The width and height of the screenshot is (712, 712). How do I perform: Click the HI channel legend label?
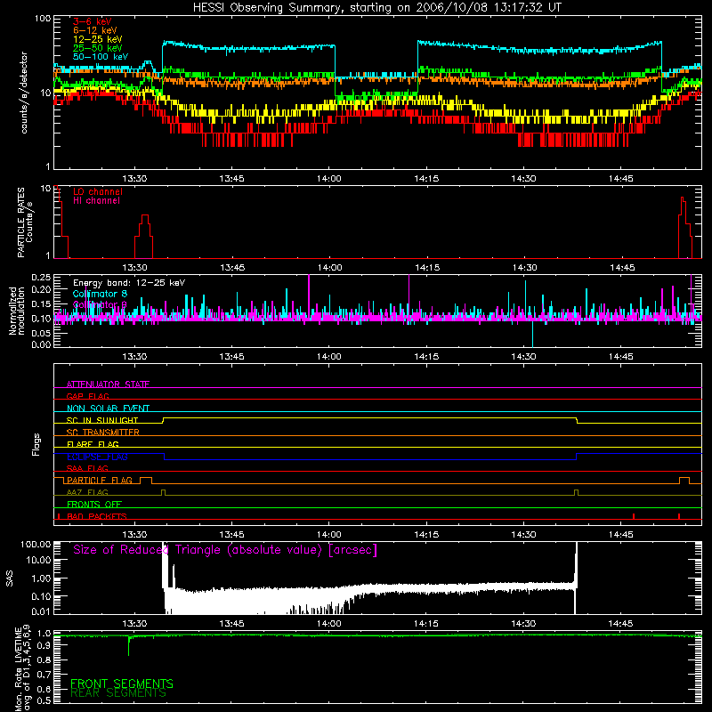click(97, 201)
